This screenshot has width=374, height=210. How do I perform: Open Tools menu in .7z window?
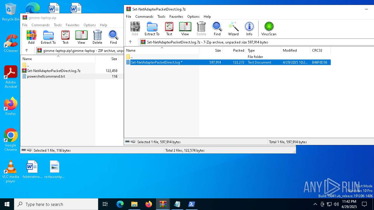click(x=161, y=17)
